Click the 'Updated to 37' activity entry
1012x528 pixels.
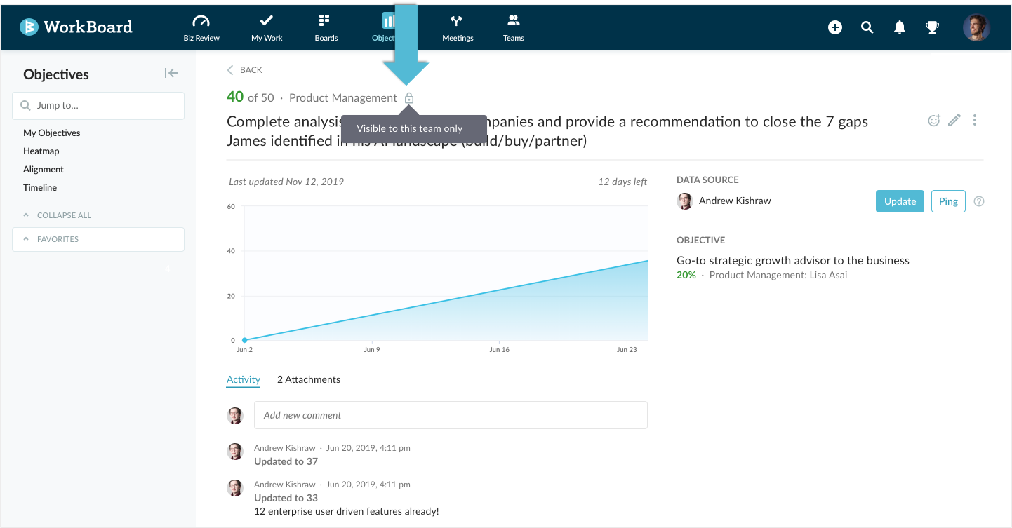pos(286,461)
